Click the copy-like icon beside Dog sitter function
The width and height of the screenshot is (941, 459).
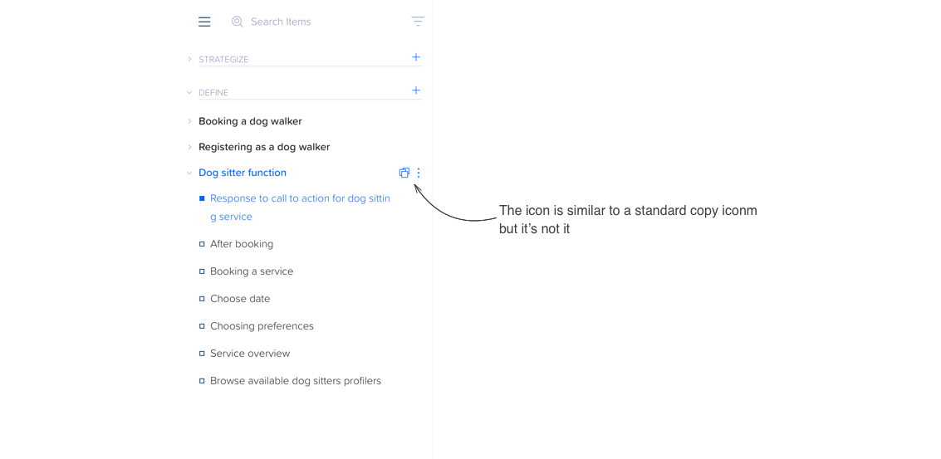[x=404, y=173]
